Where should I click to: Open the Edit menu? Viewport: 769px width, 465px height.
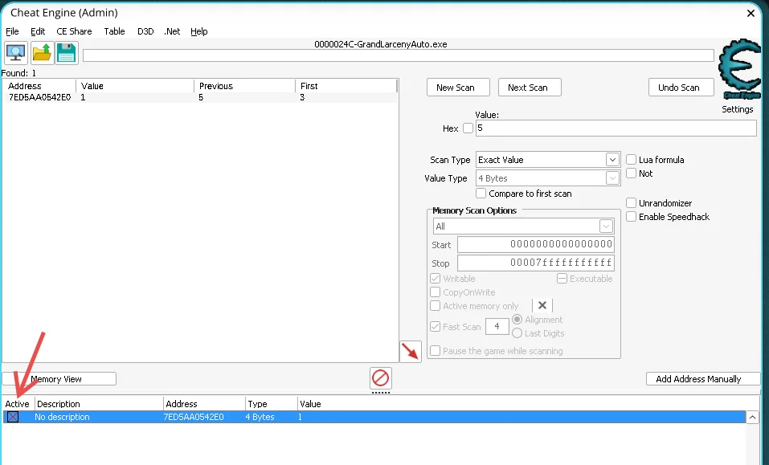[38, 31]
